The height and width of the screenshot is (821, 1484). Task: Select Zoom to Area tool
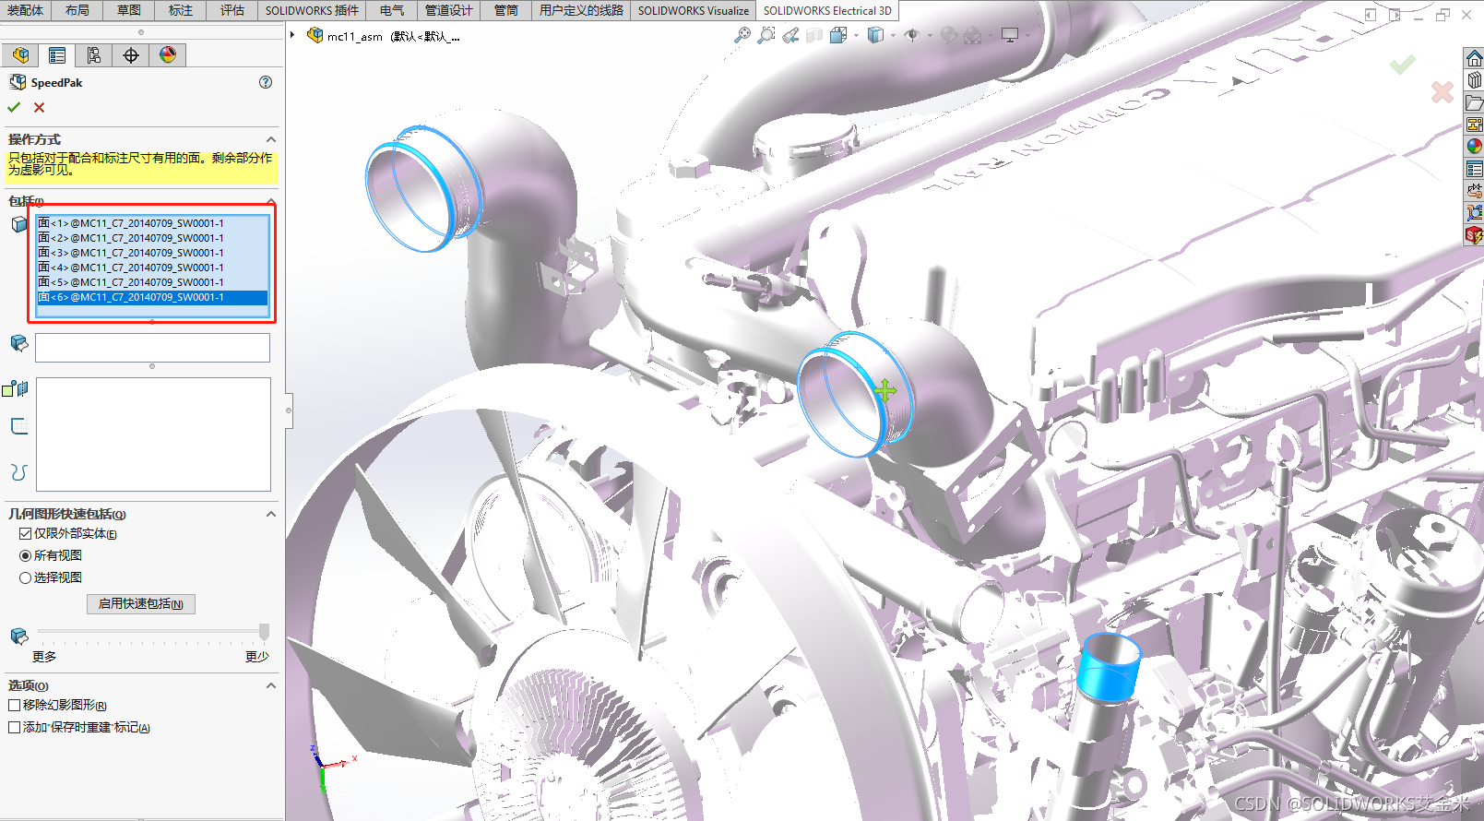(x=766, y=35)
